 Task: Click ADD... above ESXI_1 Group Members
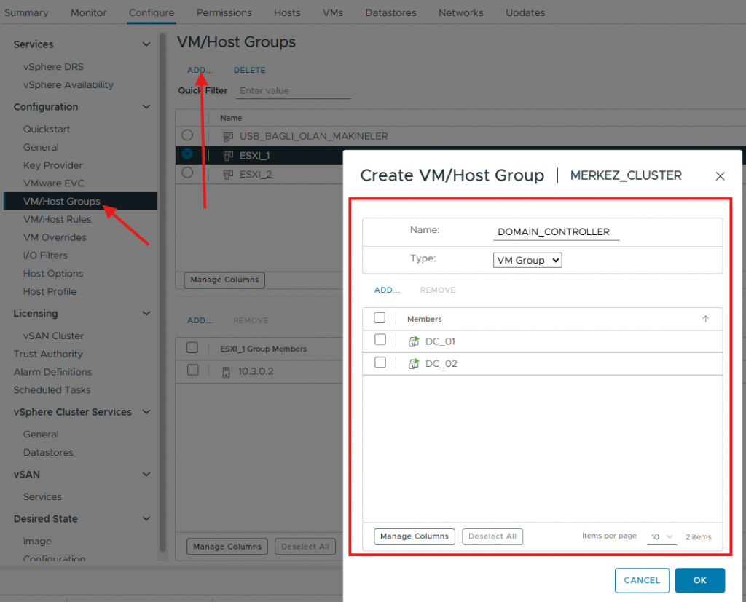pos(200,320)
